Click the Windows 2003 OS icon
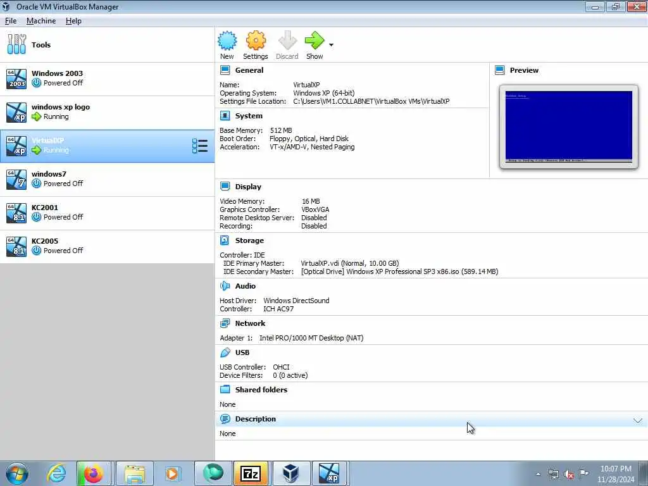The height and width of the screenshot is (486, 648). coord(16,78)
